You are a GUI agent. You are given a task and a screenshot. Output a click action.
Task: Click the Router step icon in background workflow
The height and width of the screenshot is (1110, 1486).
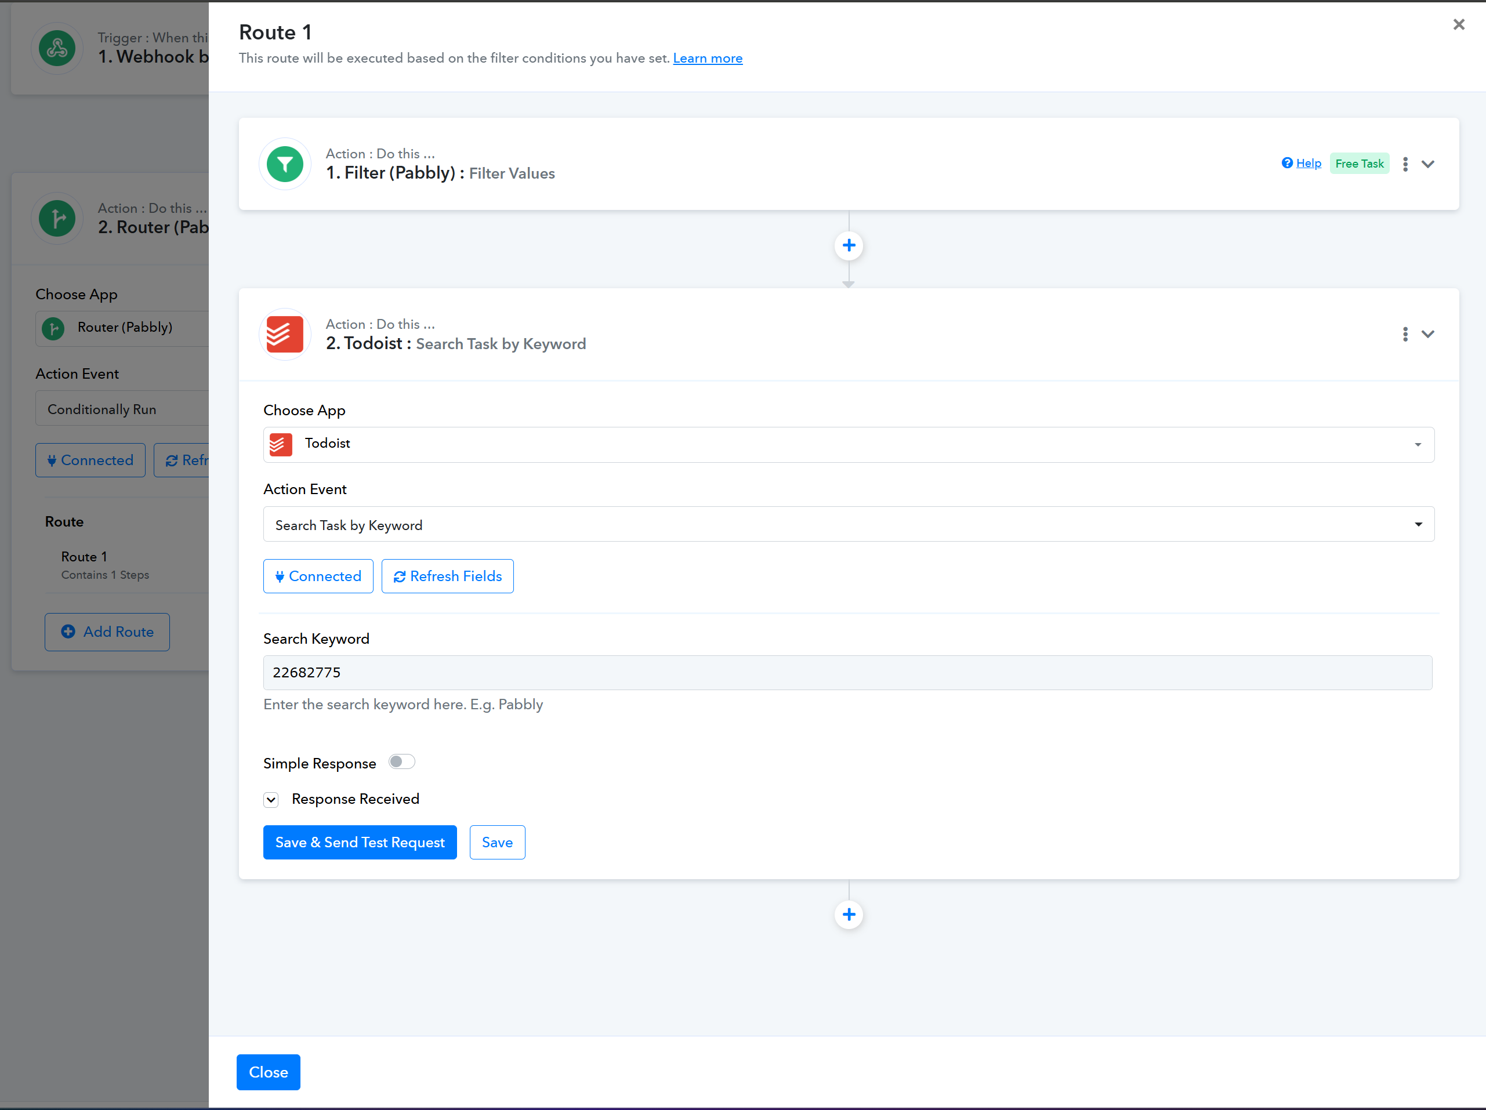[x=57, y=218]
